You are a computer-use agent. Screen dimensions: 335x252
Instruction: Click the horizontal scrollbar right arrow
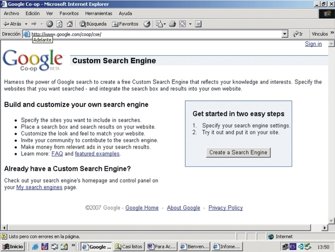(324, 228)
